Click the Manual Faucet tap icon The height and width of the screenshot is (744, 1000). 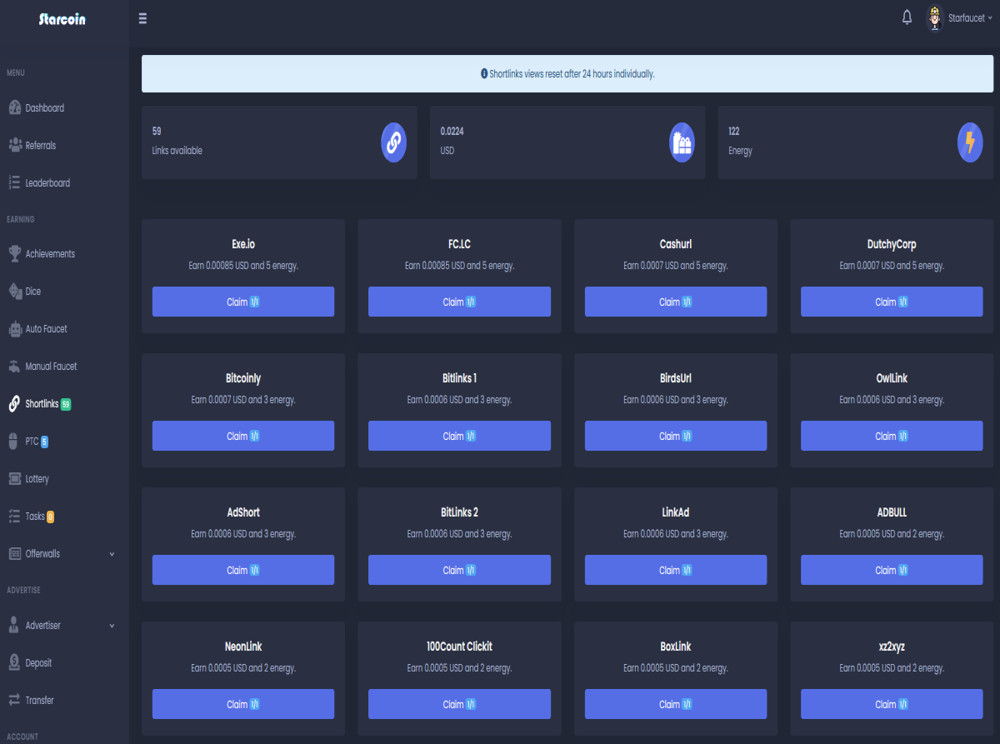coord(14,366)
